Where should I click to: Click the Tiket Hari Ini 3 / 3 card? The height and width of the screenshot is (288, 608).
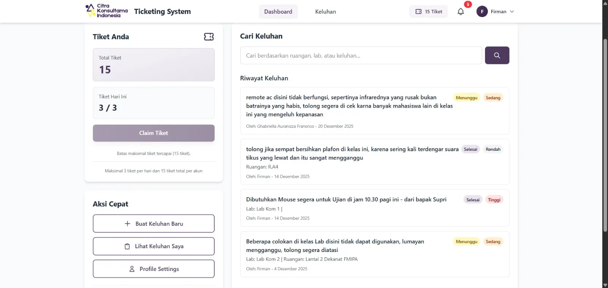[154, 103]
